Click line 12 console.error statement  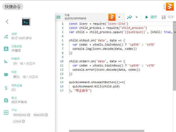(x=106, y=70)
